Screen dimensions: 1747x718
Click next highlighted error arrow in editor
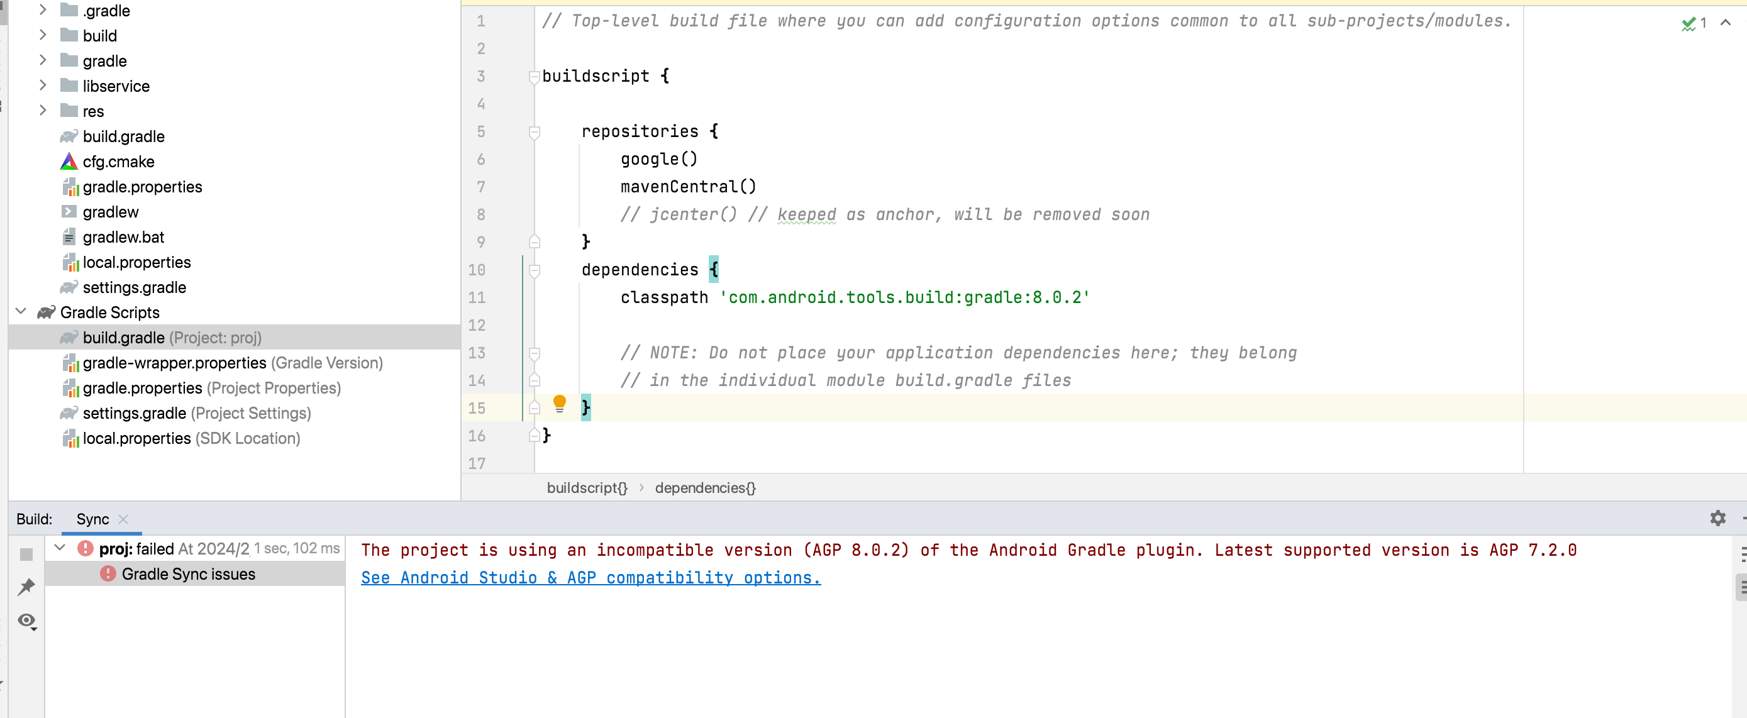point(1725,24)
